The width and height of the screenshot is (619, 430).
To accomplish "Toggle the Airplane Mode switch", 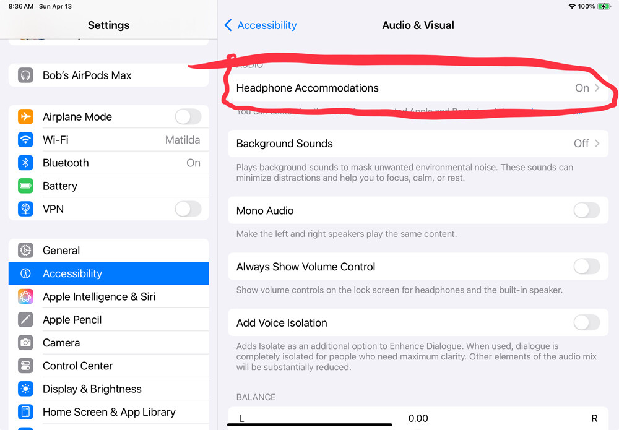I will pyautogui.click(x=188, y=117).
